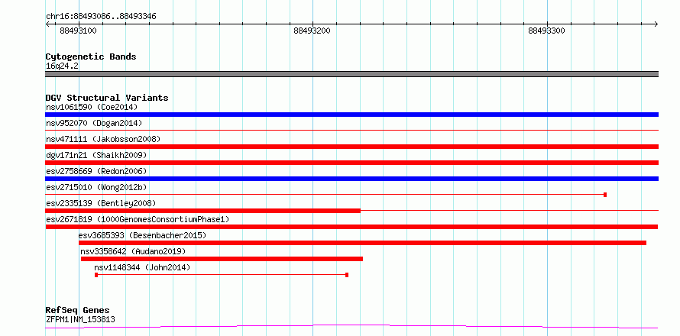The height and width of the screenshot is (336, 680).
Task: Click ruler position 88493100
Action: point(79,31)
